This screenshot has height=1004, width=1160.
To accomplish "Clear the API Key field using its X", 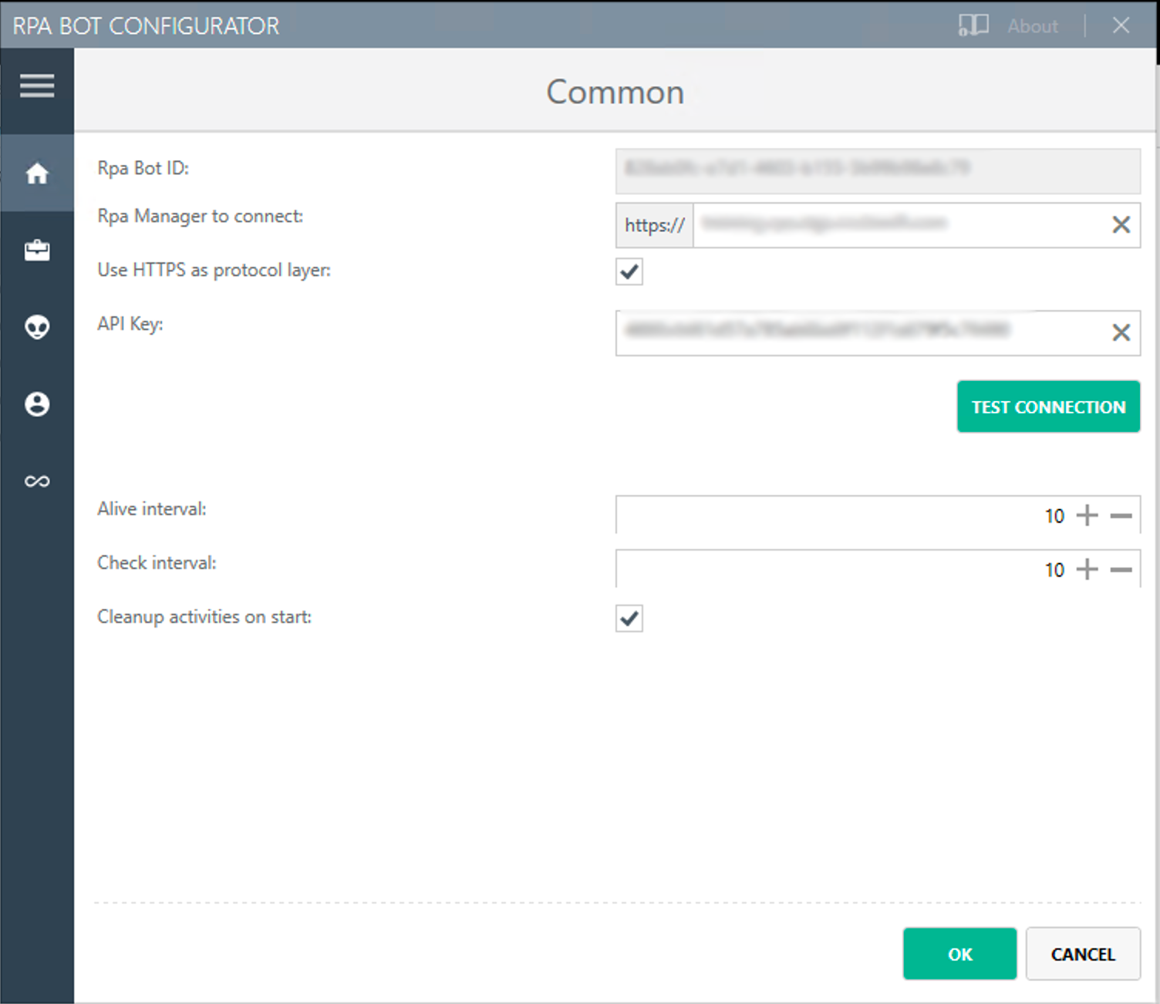I will (x=1121, y=332).
